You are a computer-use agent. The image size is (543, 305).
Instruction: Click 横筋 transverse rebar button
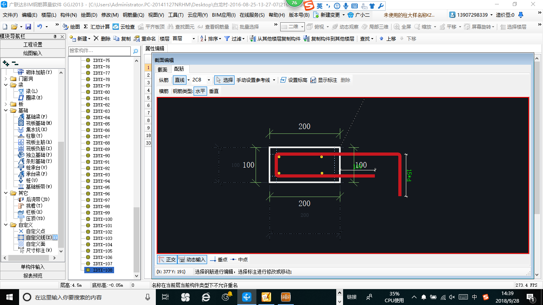pos(164,91)
